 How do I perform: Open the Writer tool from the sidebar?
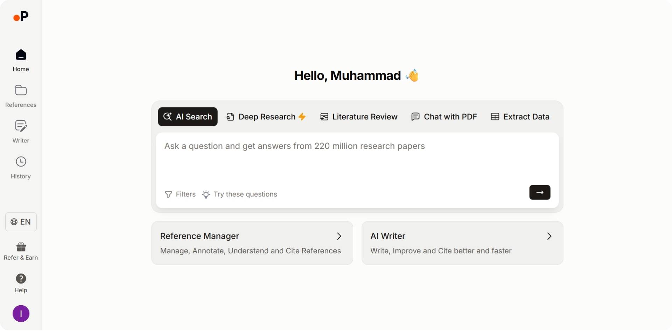21,131
